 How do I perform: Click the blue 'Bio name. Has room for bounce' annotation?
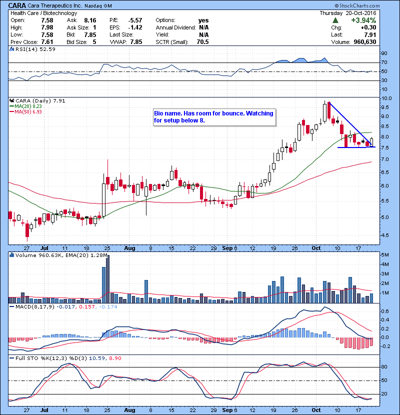click(x=214, y=117)
